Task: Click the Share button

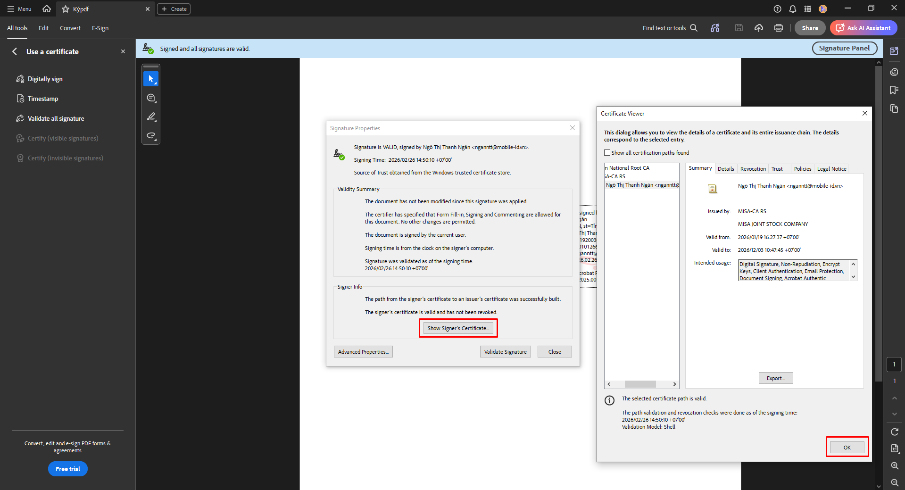Action: (810, 28)
